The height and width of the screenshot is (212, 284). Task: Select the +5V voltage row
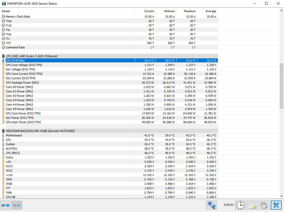coord(109,162)
